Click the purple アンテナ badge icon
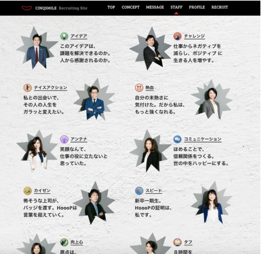 [64, 139]
